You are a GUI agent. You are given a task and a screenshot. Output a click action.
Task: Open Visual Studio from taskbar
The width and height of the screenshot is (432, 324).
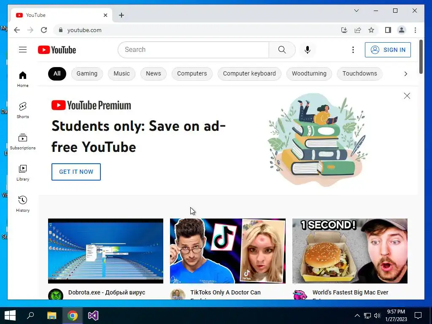[93, 316]
